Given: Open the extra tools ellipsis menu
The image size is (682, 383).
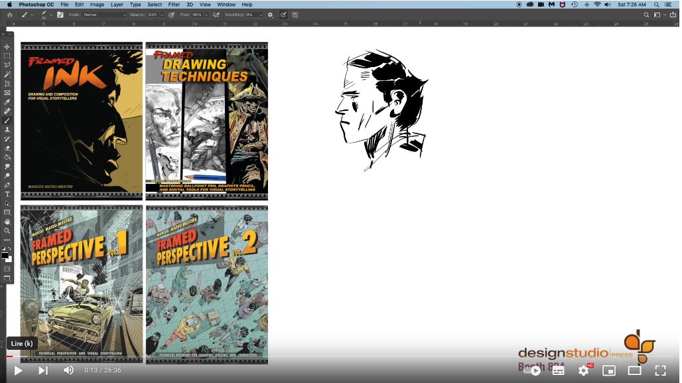Looking at the screenshot, I should click(x=7, y=240).
